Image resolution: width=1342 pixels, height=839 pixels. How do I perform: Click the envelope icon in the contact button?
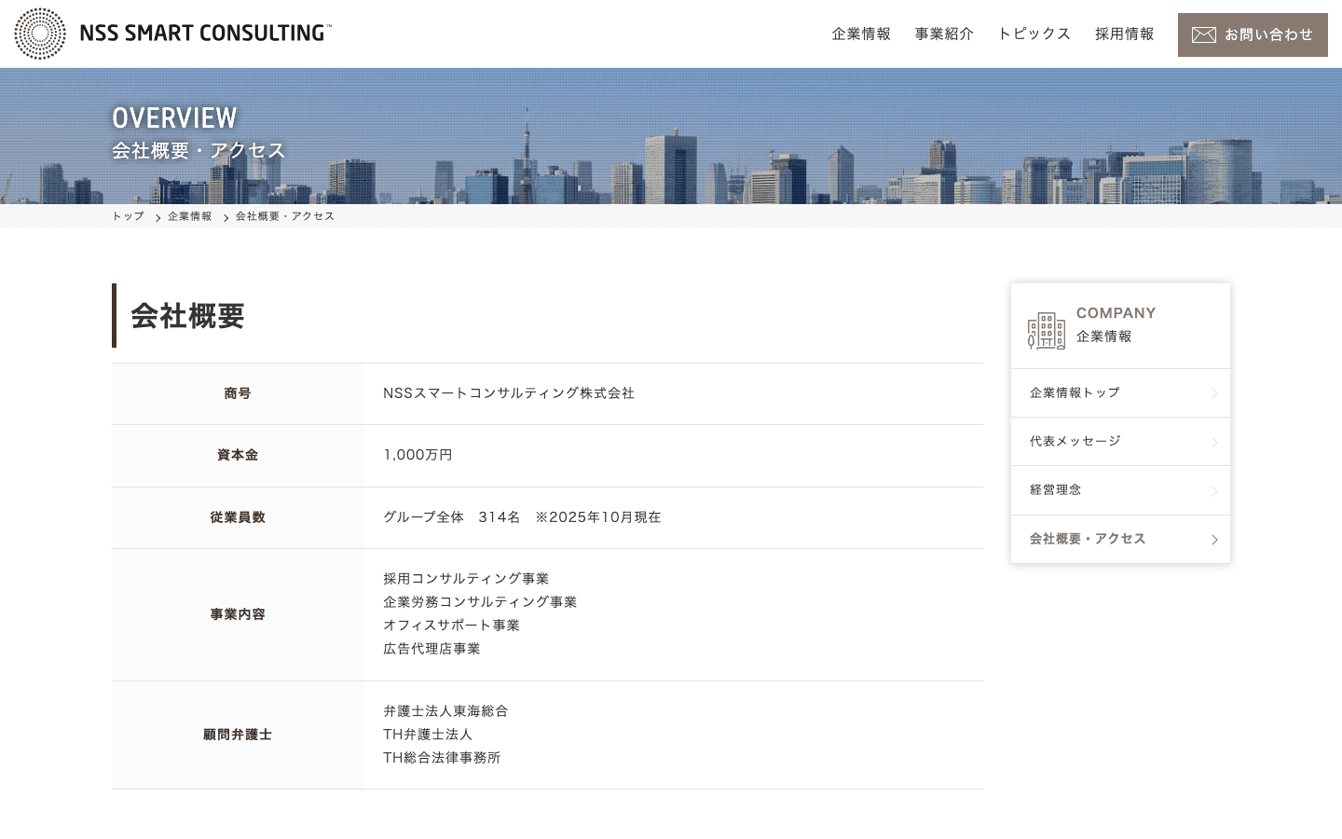1204,35
